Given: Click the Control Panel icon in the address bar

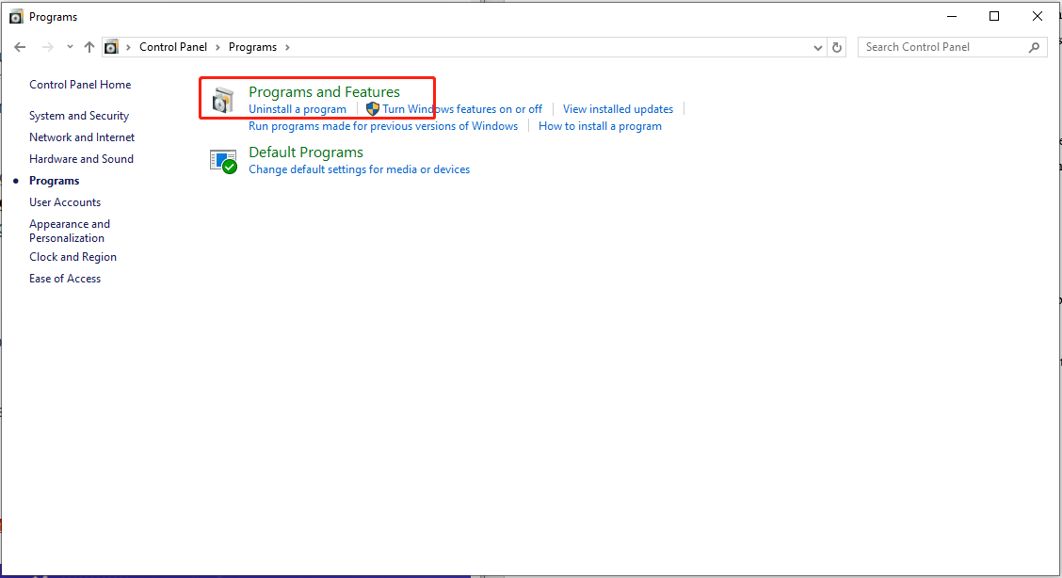Looking at the screenshot, I should point(112,46).
